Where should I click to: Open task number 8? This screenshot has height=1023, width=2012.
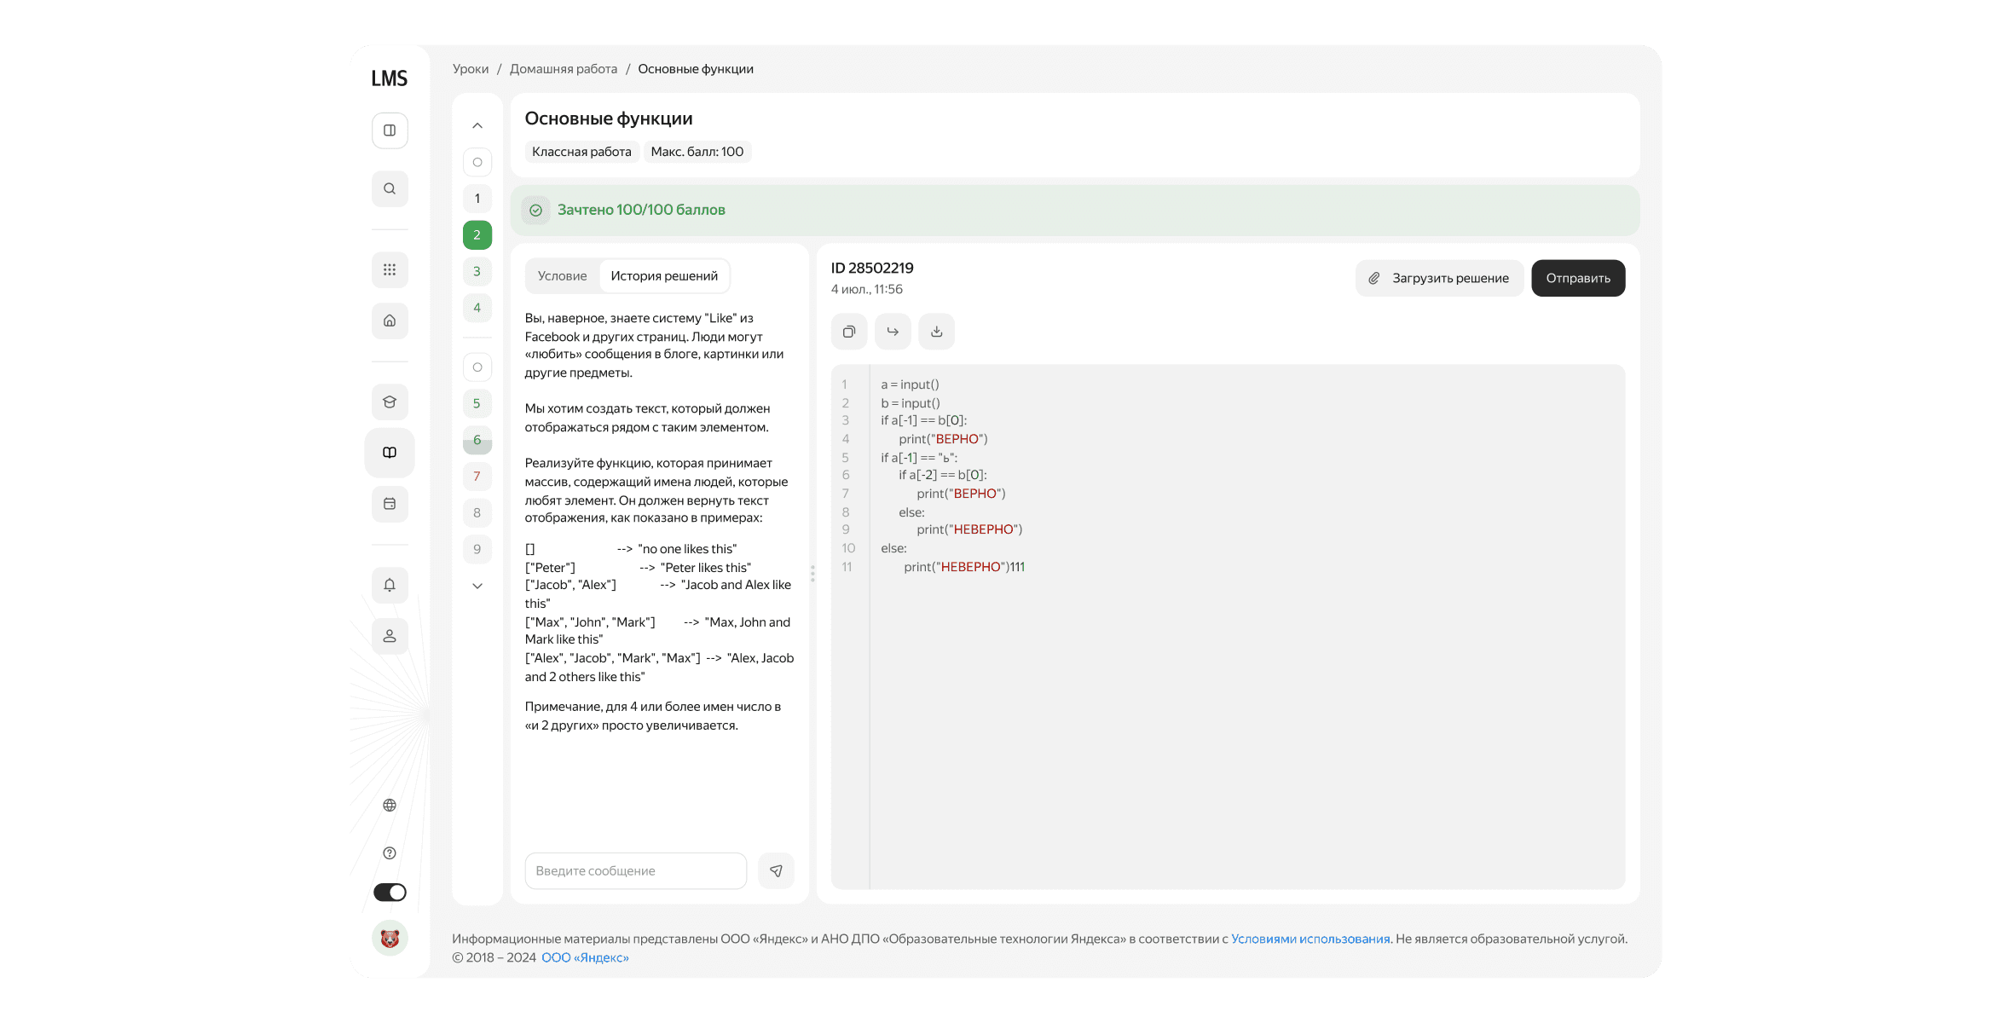[x=477, y=513]
